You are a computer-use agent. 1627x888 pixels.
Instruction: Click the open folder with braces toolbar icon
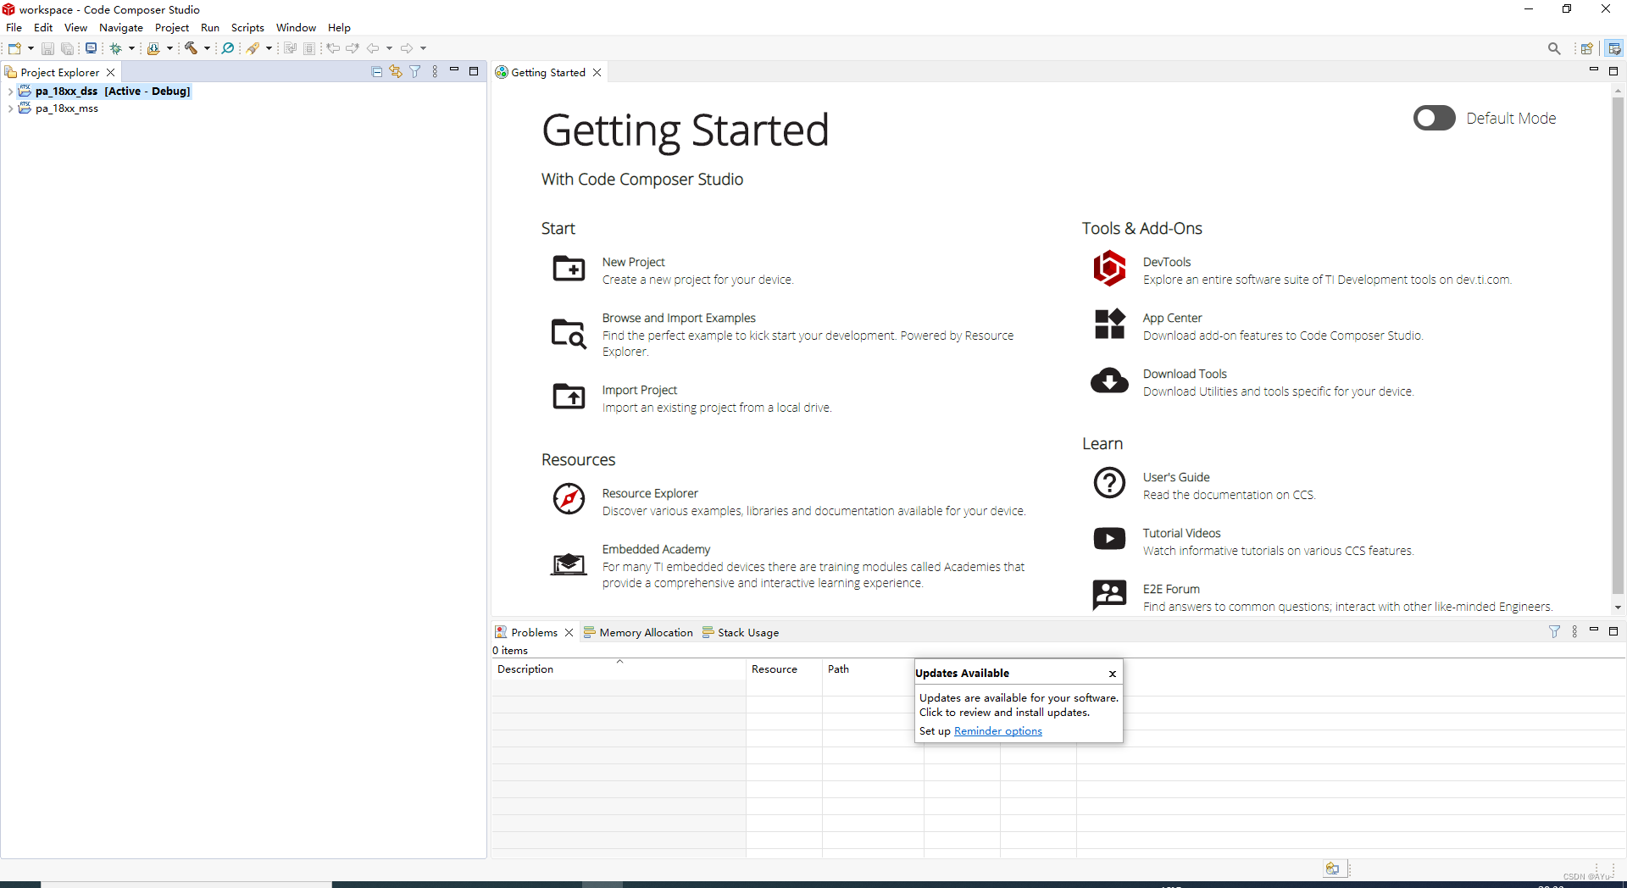pos(153,48)
